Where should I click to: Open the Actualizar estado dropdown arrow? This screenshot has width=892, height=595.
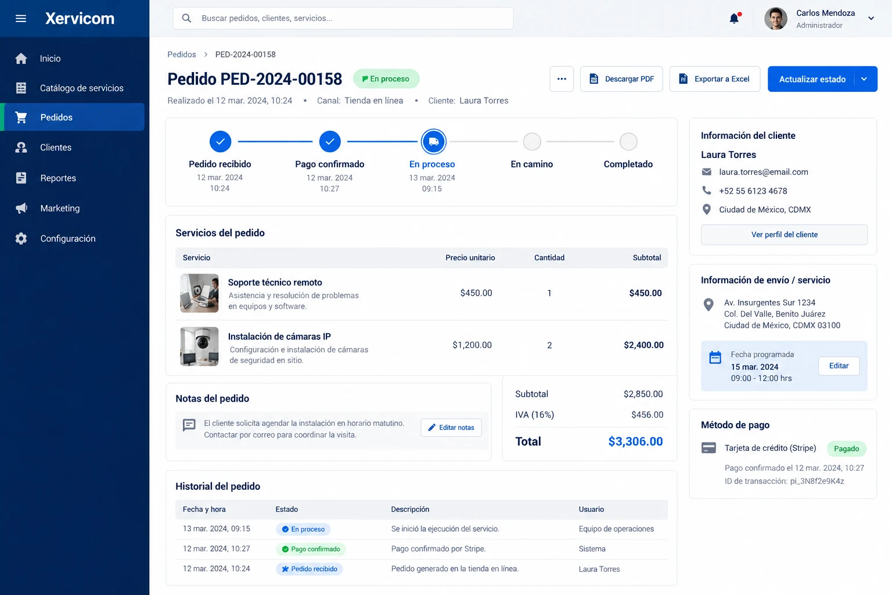tap(865, 79)
